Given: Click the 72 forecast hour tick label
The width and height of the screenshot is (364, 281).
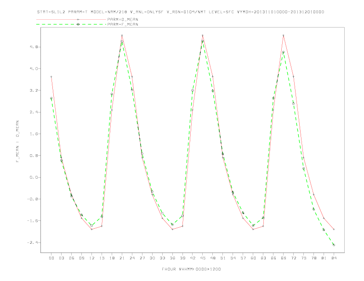Looking at the screenshot, I should coord(294,258).
